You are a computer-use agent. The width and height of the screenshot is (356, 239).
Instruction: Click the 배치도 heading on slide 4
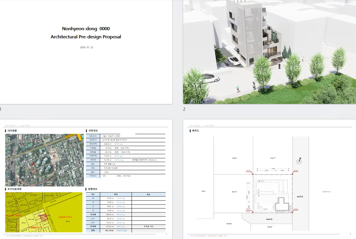click(195, 131)
